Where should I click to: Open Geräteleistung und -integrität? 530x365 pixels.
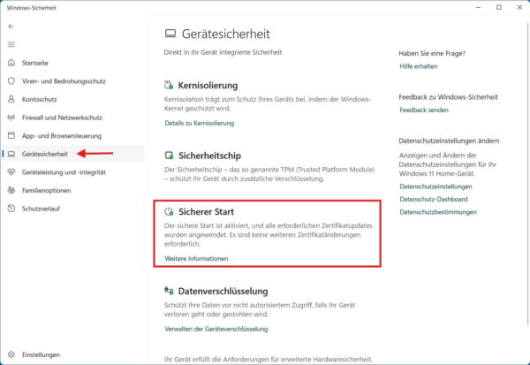[x=64, y=172]
